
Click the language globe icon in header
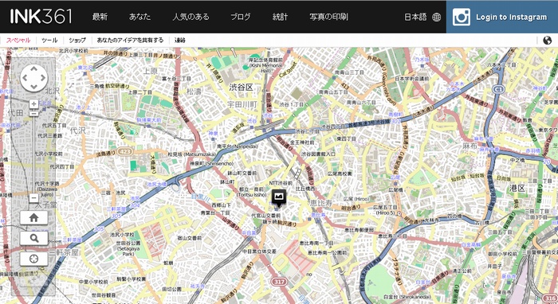coord(436,17)
